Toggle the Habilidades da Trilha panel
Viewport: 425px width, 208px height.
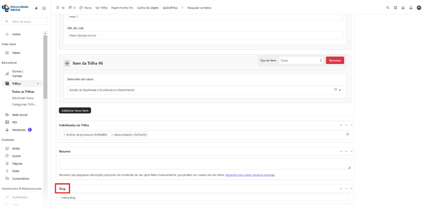(x=351, y=125)
